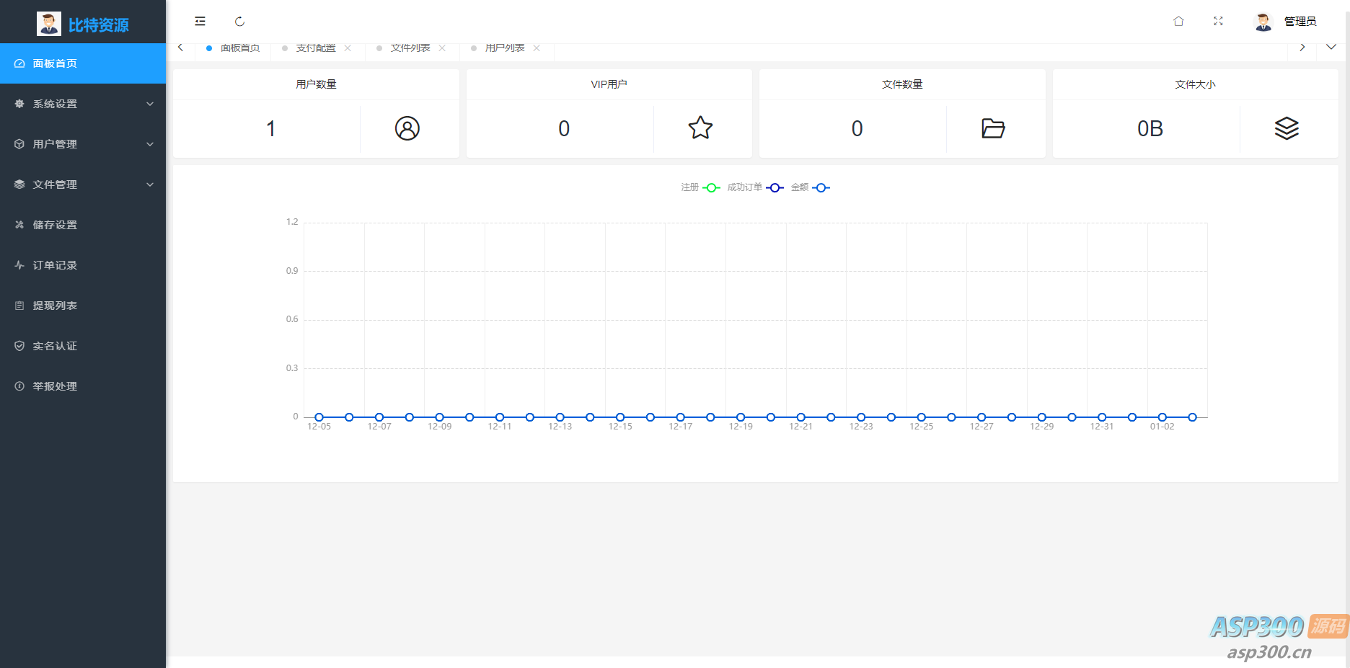Click the 比特资源 site title
Viewport: 1350px width, 668px height.
click(x=99, y=25)
